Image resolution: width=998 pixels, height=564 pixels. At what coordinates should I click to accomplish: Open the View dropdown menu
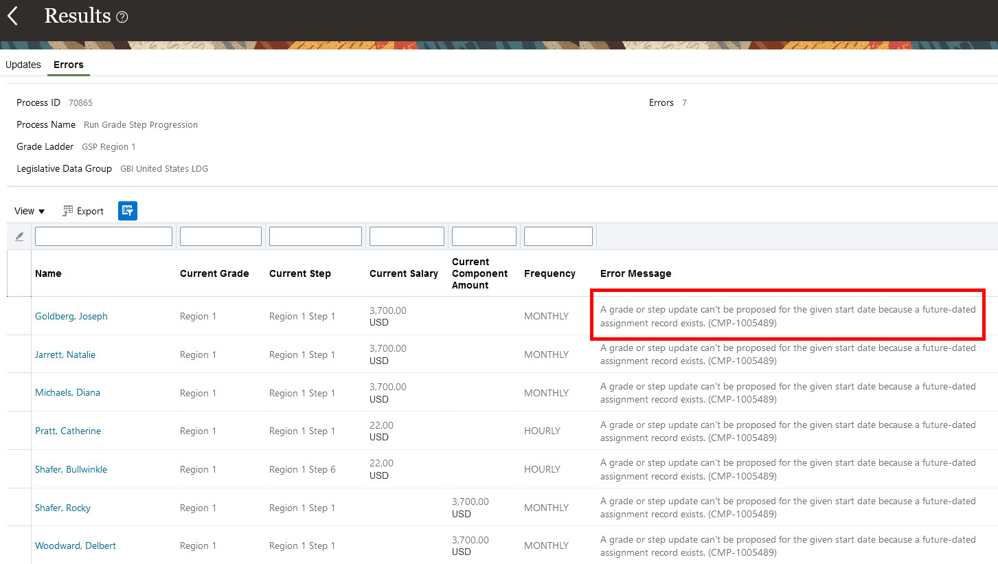pos(30,211)
